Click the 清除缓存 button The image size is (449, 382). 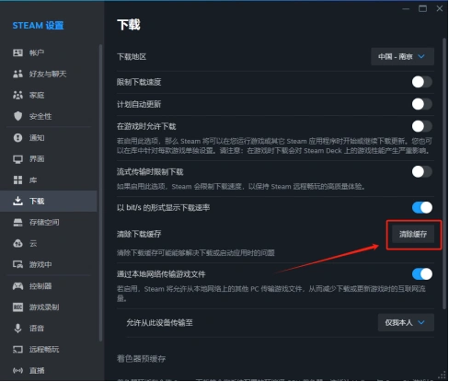[413, 234]
